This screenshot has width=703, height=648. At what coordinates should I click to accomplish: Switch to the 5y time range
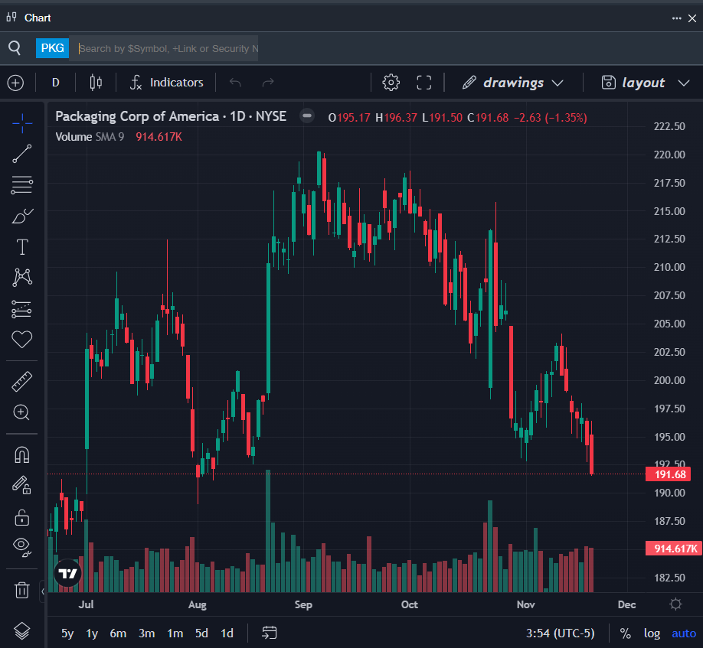68,633
